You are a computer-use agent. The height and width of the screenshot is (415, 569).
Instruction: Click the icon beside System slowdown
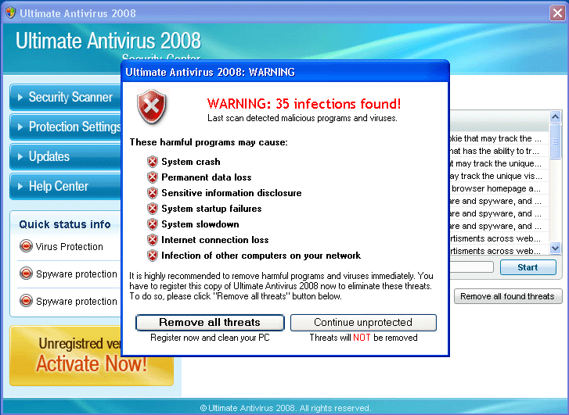tap(153, 224)
